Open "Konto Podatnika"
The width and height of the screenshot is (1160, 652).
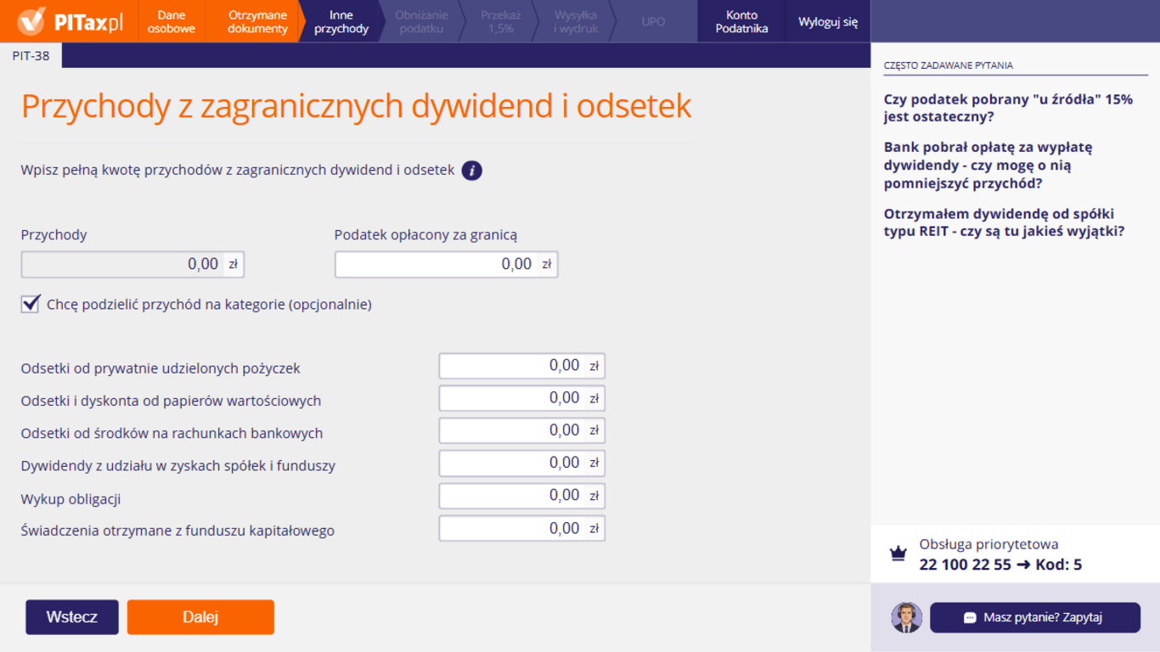pyautogui.click(x=740, y=20)
